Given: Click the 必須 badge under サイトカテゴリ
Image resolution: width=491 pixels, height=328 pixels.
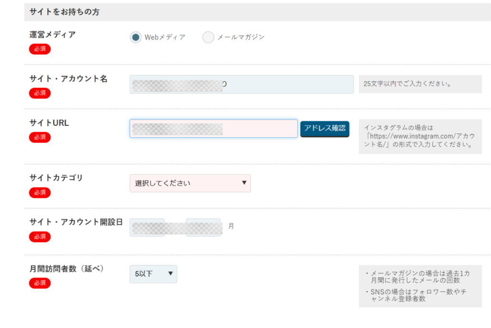Looking at the screenshot, I should coord(40,193).
